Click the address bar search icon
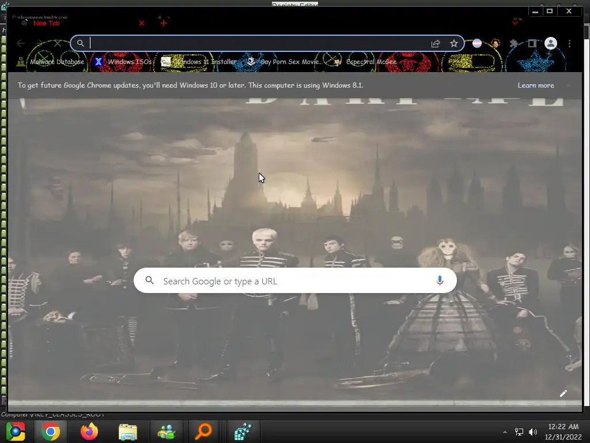590x443 pixels. [81, 43]
